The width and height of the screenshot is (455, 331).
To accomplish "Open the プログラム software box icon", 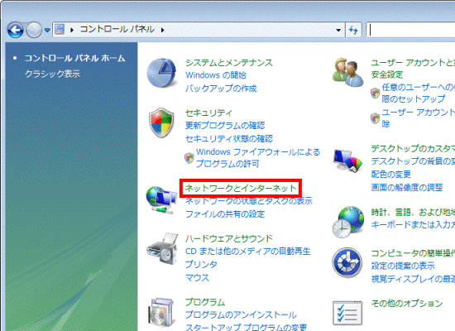I will pos(161,313).
